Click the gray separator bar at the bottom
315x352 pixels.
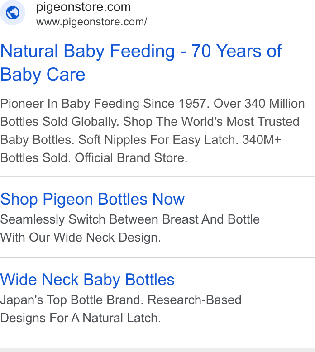coord(157,350)
